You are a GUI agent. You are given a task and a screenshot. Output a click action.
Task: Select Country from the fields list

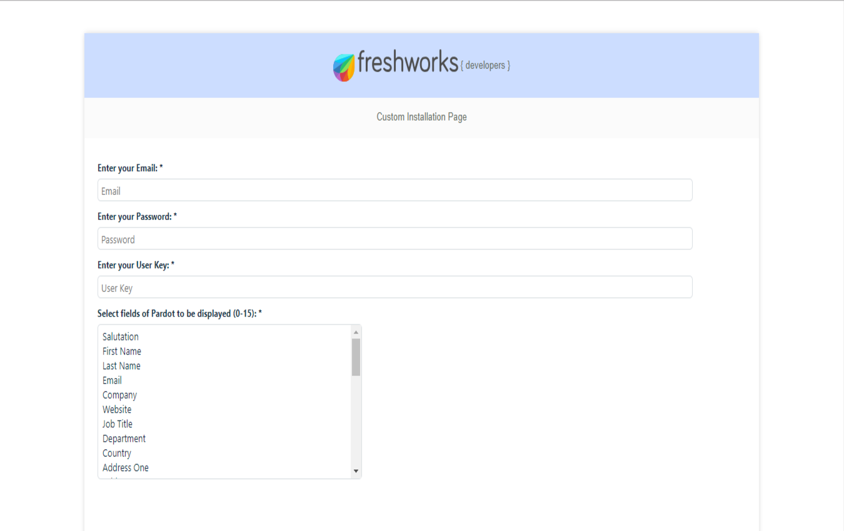pos(116,453)
